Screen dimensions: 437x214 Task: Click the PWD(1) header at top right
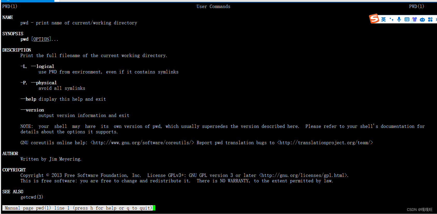coord(417,6)
